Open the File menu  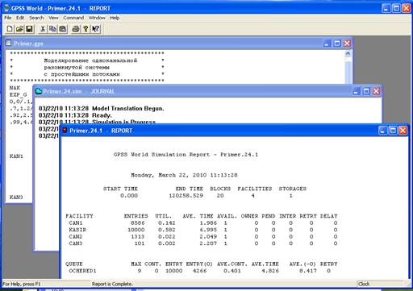[x=8, y=18]
